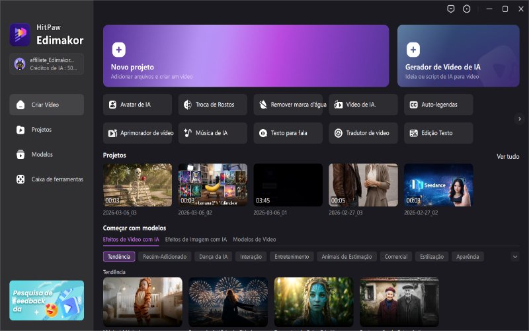Image resolution: width=529 pixels, height=331 pixels.
Task: Click the Aprimorador de vídeo icon
Action: pyautogui.click(x=112, y=133)
